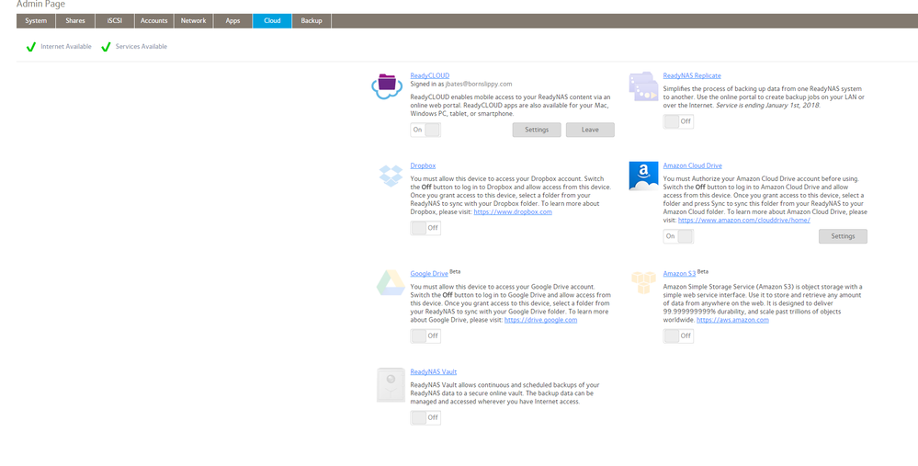This screenshot has height=466, width=918.
Task: Switch to the Backup tab
Action: pyautogui.click(x=312, y=20)
